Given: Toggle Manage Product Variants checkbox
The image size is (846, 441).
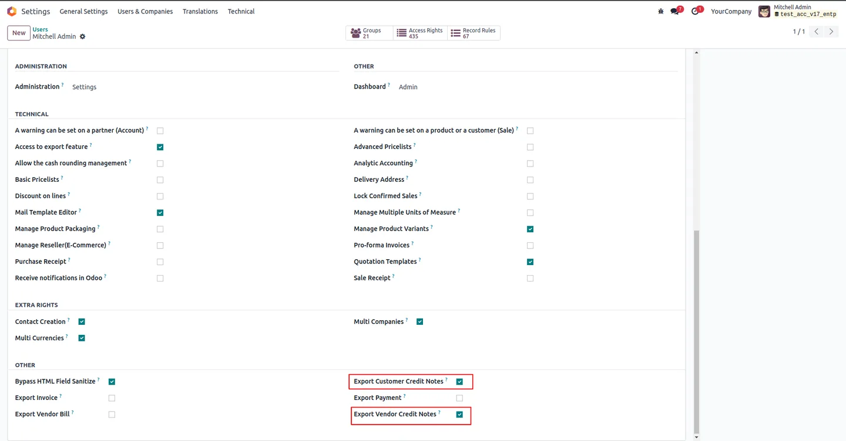Looking at the screenshot, I should click(530, 229).
